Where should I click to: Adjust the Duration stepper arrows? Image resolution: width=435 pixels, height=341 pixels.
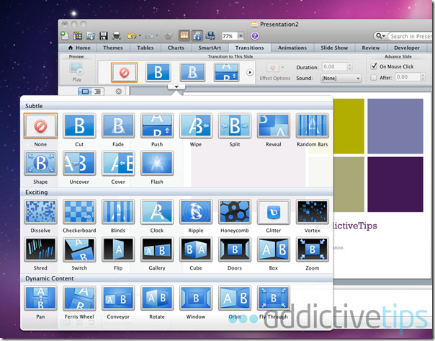point(349,66)
